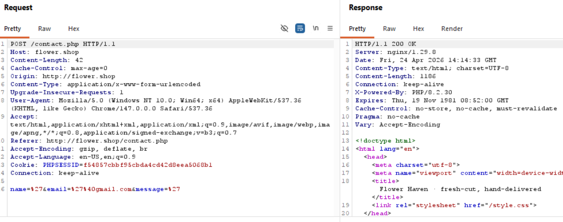
Task: Toggle the blue word wrap icon
Action: 300,29
